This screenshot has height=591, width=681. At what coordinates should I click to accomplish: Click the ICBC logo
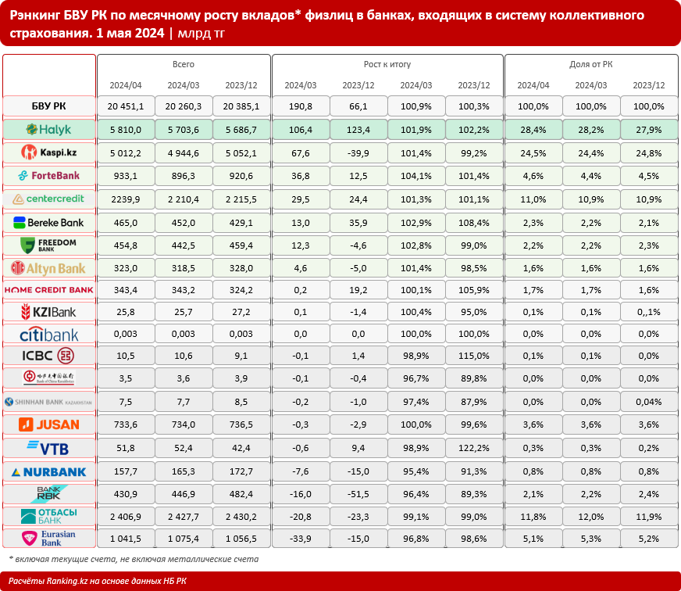48,356
